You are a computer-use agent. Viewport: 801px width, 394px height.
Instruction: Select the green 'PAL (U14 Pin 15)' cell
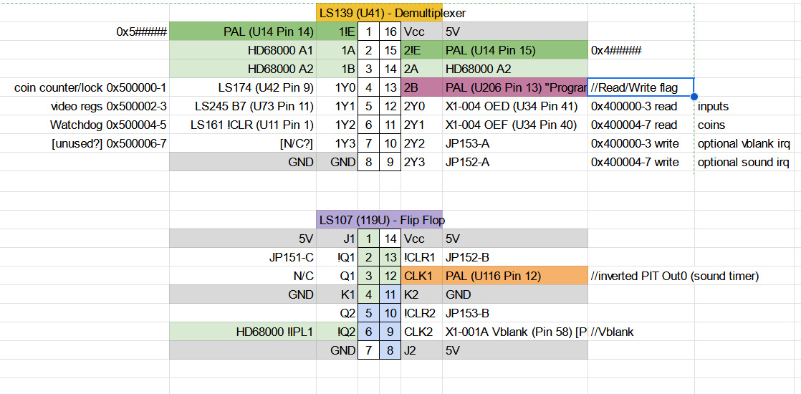coord(515,50)
